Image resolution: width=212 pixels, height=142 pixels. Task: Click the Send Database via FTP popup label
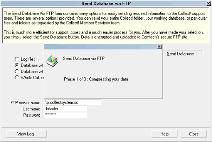[84, 58]
